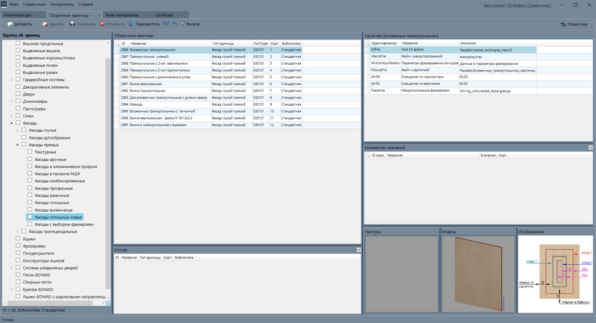Click the double up arrow toolbar icon
This screenshot has height=323, width=596.
174,24
